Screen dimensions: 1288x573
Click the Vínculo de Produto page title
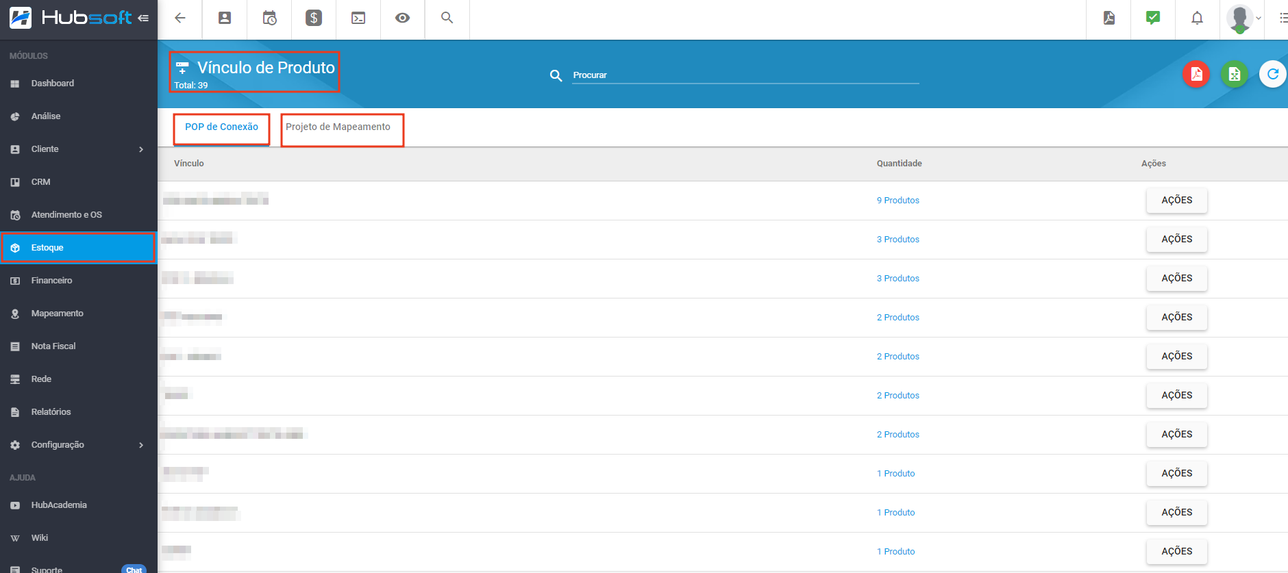tap(266, 68)
